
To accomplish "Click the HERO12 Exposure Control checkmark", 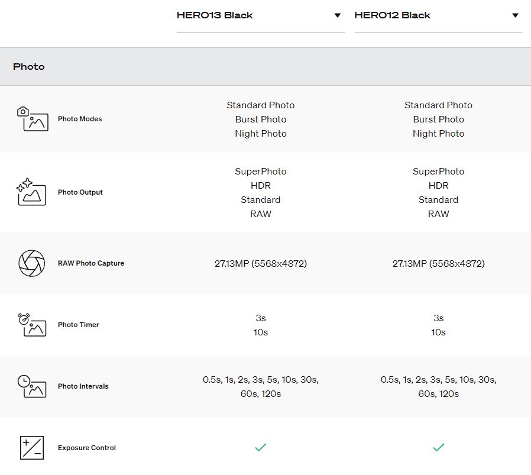I will click(439, 448).
